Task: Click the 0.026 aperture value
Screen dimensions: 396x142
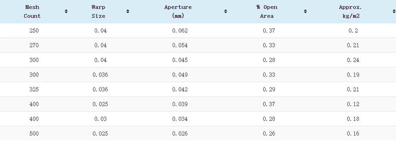Action: 180,133
